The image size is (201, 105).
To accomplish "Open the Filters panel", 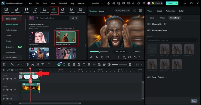I will tap(63, 11).
